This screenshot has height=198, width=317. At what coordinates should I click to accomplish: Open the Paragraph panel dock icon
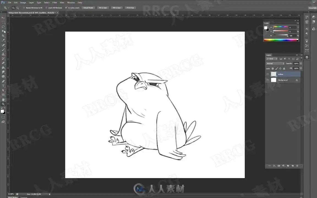coord(307,34)
